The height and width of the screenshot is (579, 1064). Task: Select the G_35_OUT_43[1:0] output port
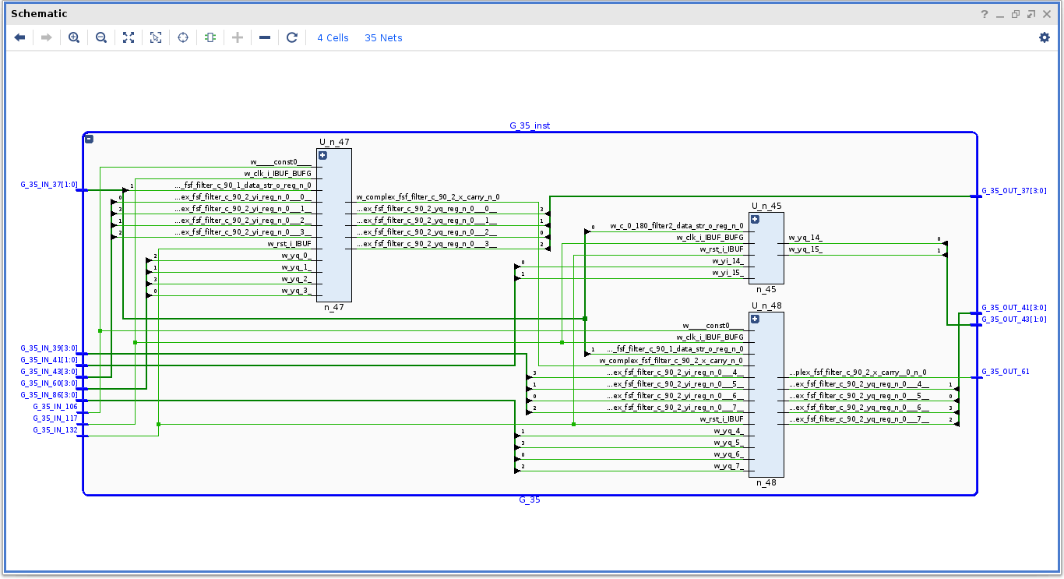coord(1013,320)
